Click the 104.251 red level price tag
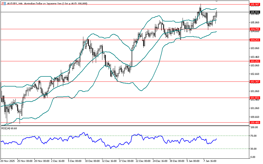 pyautogui.click(x=255, y=40)
